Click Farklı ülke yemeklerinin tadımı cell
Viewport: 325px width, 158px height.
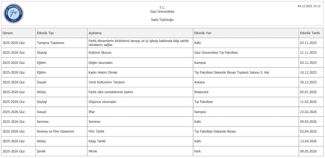pos(111,92)
